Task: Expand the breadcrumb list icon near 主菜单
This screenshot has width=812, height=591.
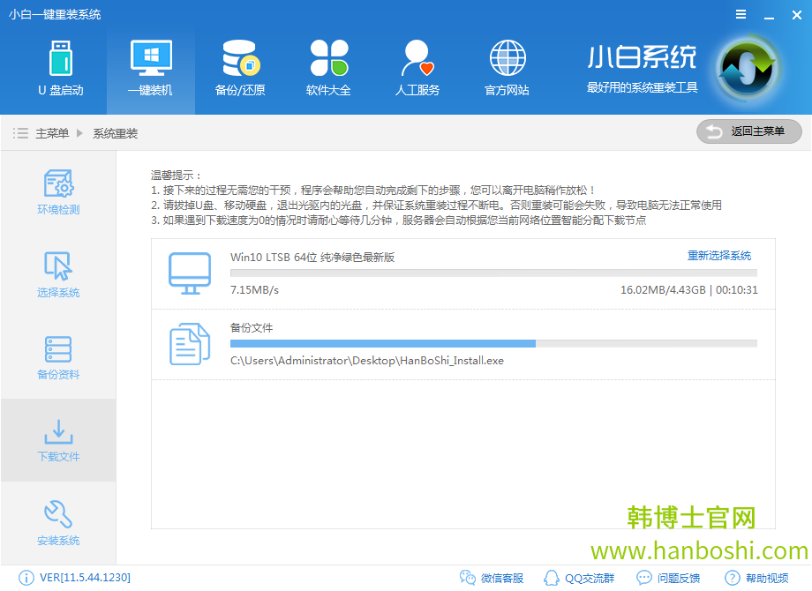Action: (19, 132)
